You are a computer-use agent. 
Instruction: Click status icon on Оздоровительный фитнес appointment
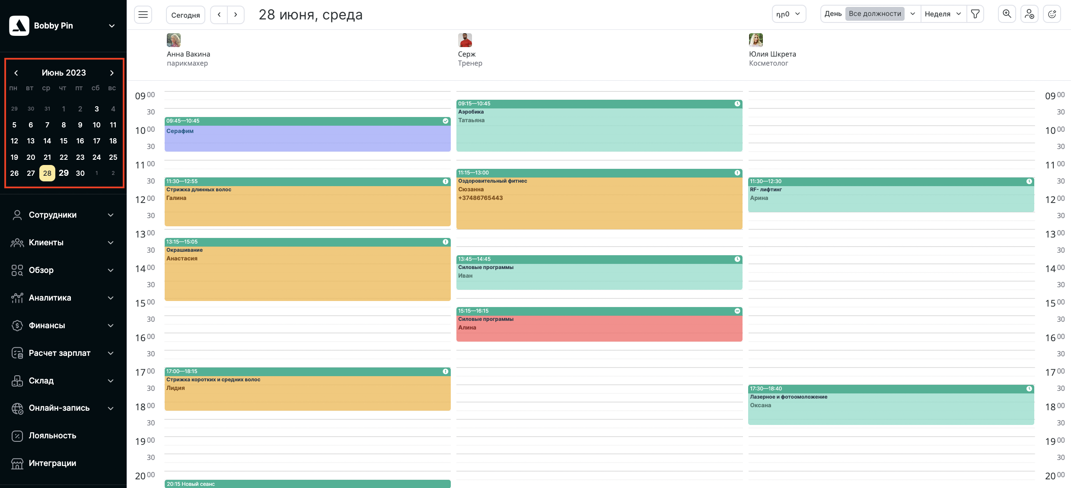(737, 173)
